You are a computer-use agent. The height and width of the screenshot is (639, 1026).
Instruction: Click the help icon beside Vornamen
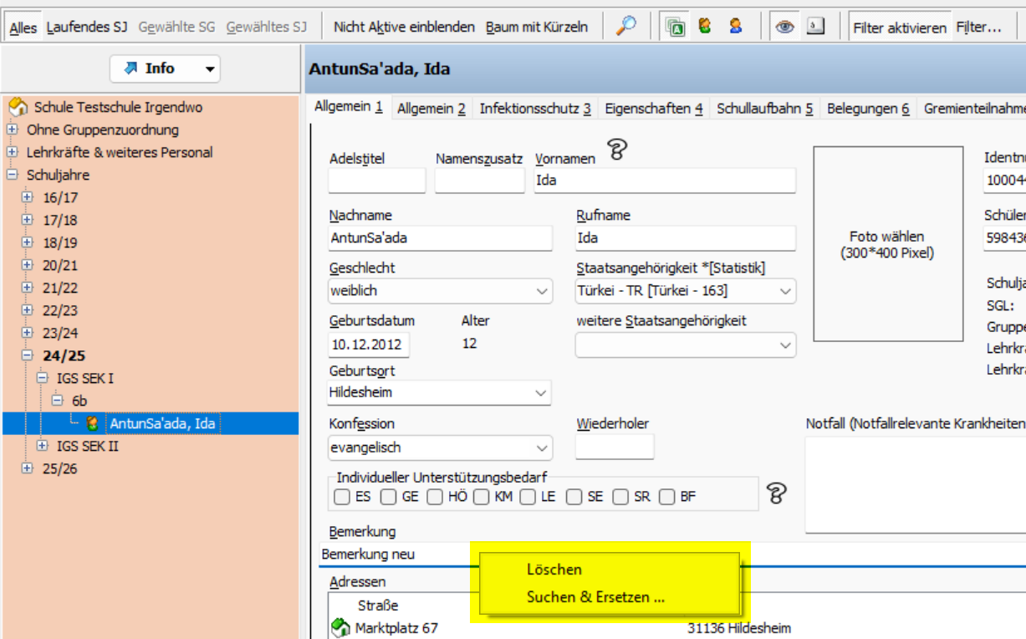click(617, 151)
